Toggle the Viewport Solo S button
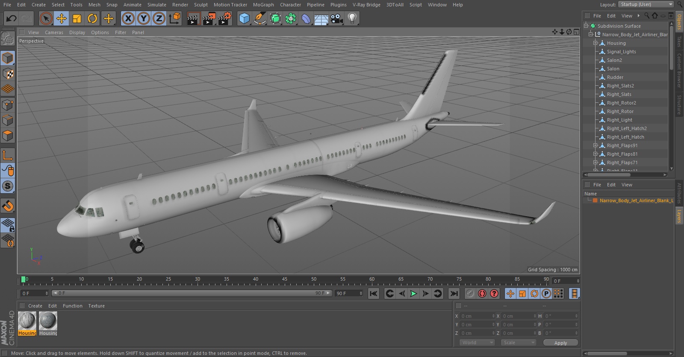684x357 pixels. tap(8, 186)
